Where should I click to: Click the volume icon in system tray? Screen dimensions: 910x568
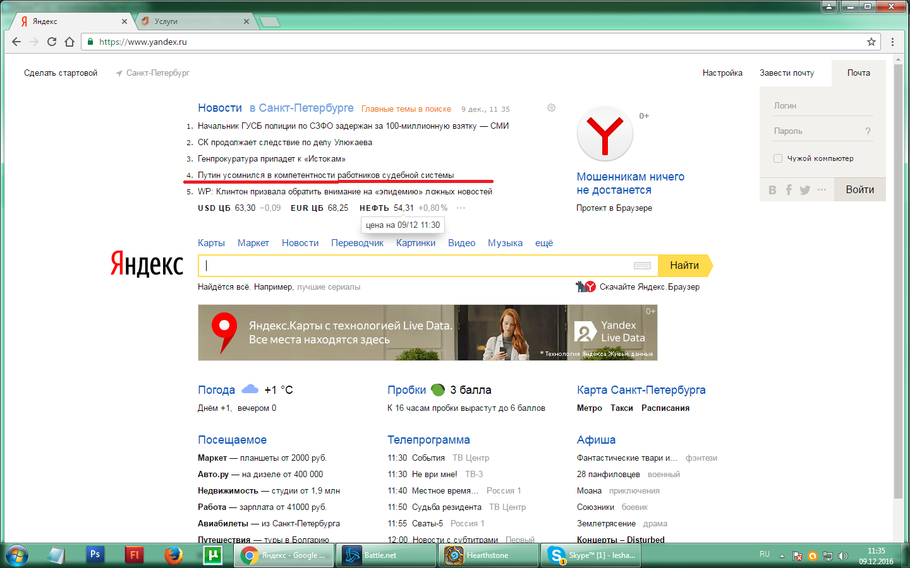point(842,556)
